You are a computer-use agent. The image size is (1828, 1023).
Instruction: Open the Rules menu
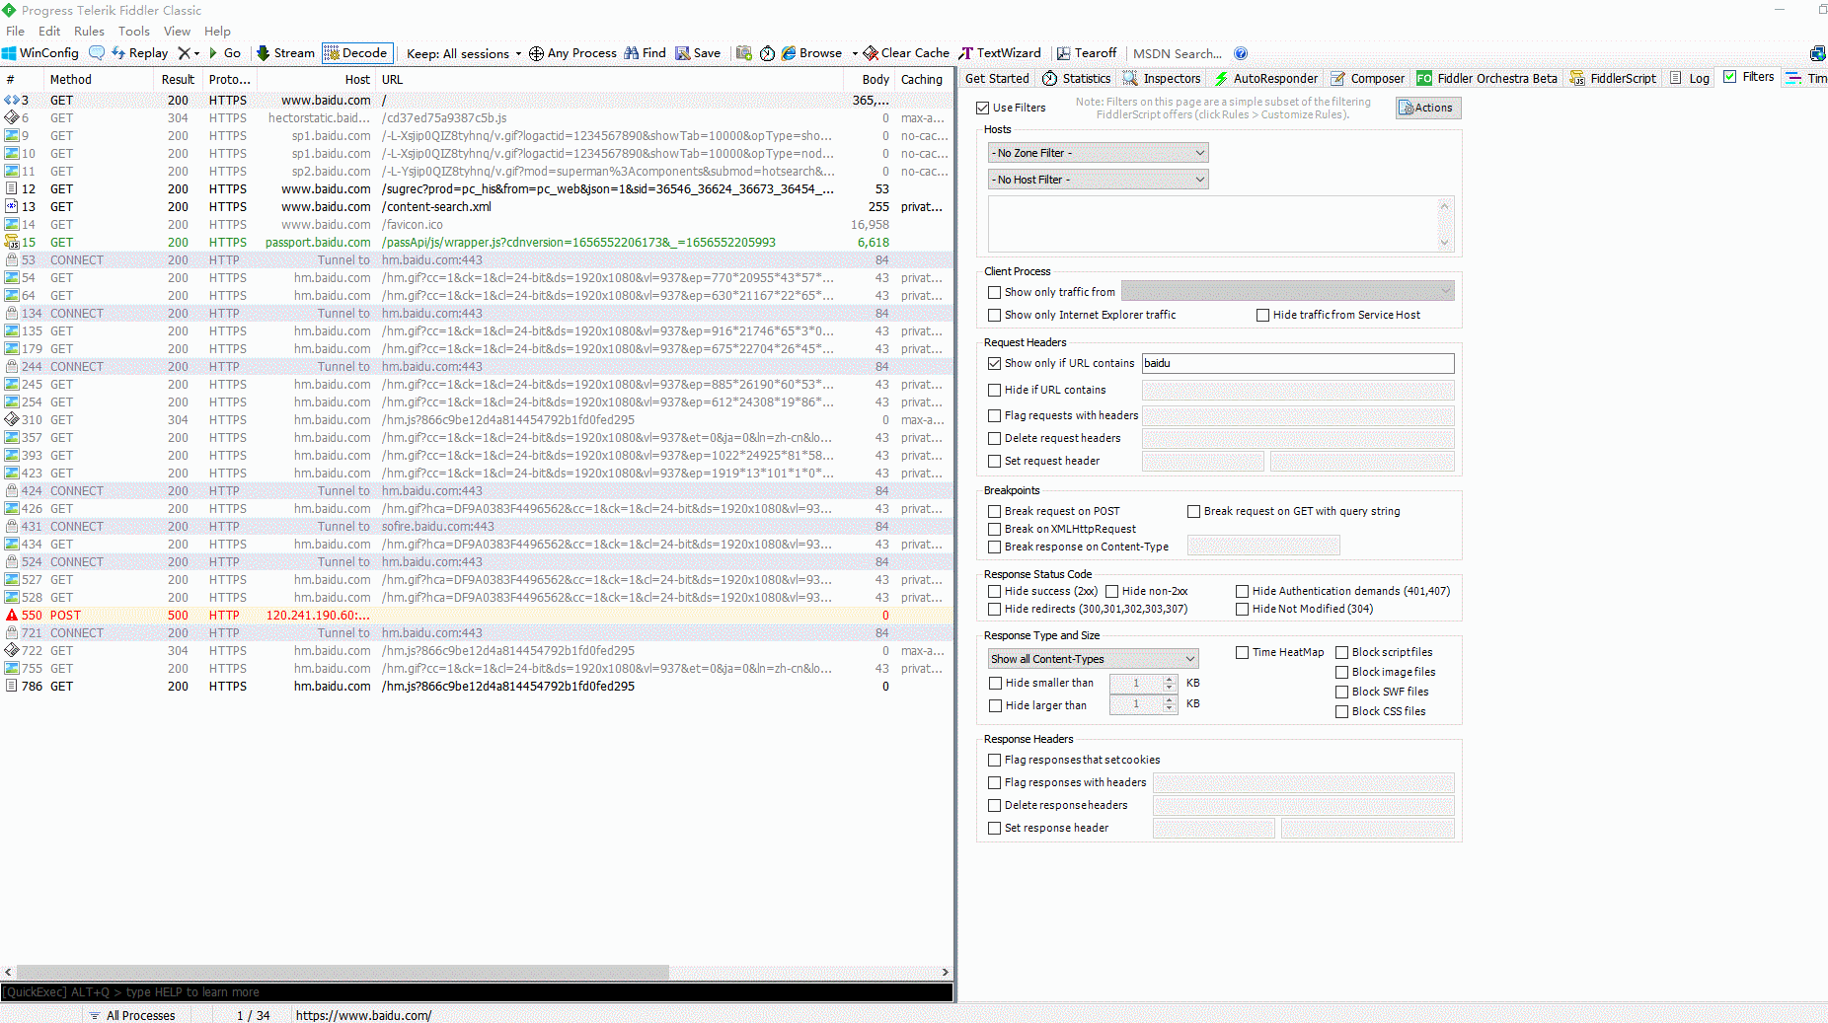point(89,32)
